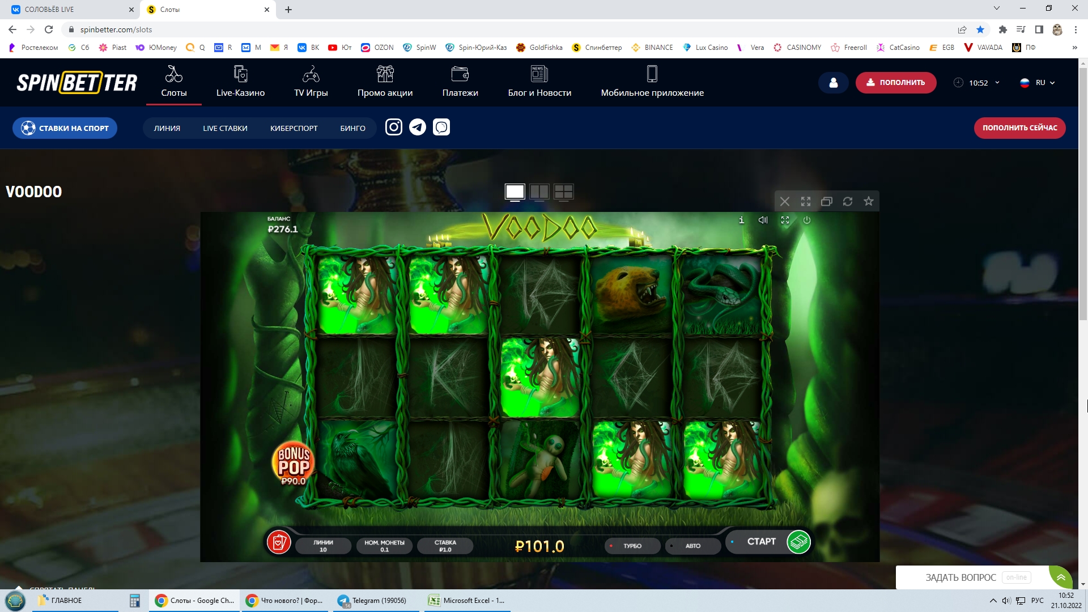Click the red rules book icon

click(279, 542)
